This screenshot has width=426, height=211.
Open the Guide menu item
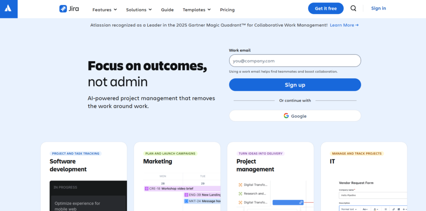coord(167,10)
